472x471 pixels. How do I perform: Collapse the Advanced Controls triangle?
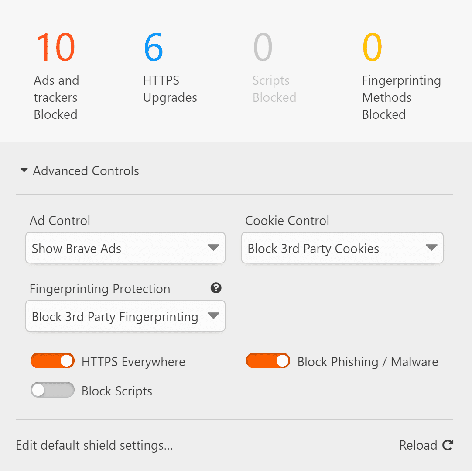24,170
